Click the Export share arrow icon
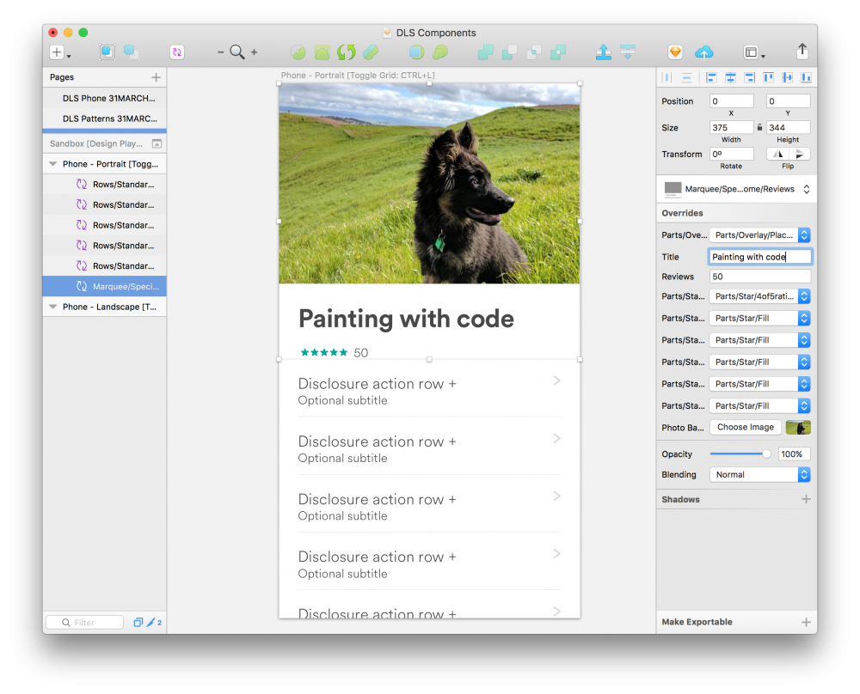 click(x=802, y=51)
